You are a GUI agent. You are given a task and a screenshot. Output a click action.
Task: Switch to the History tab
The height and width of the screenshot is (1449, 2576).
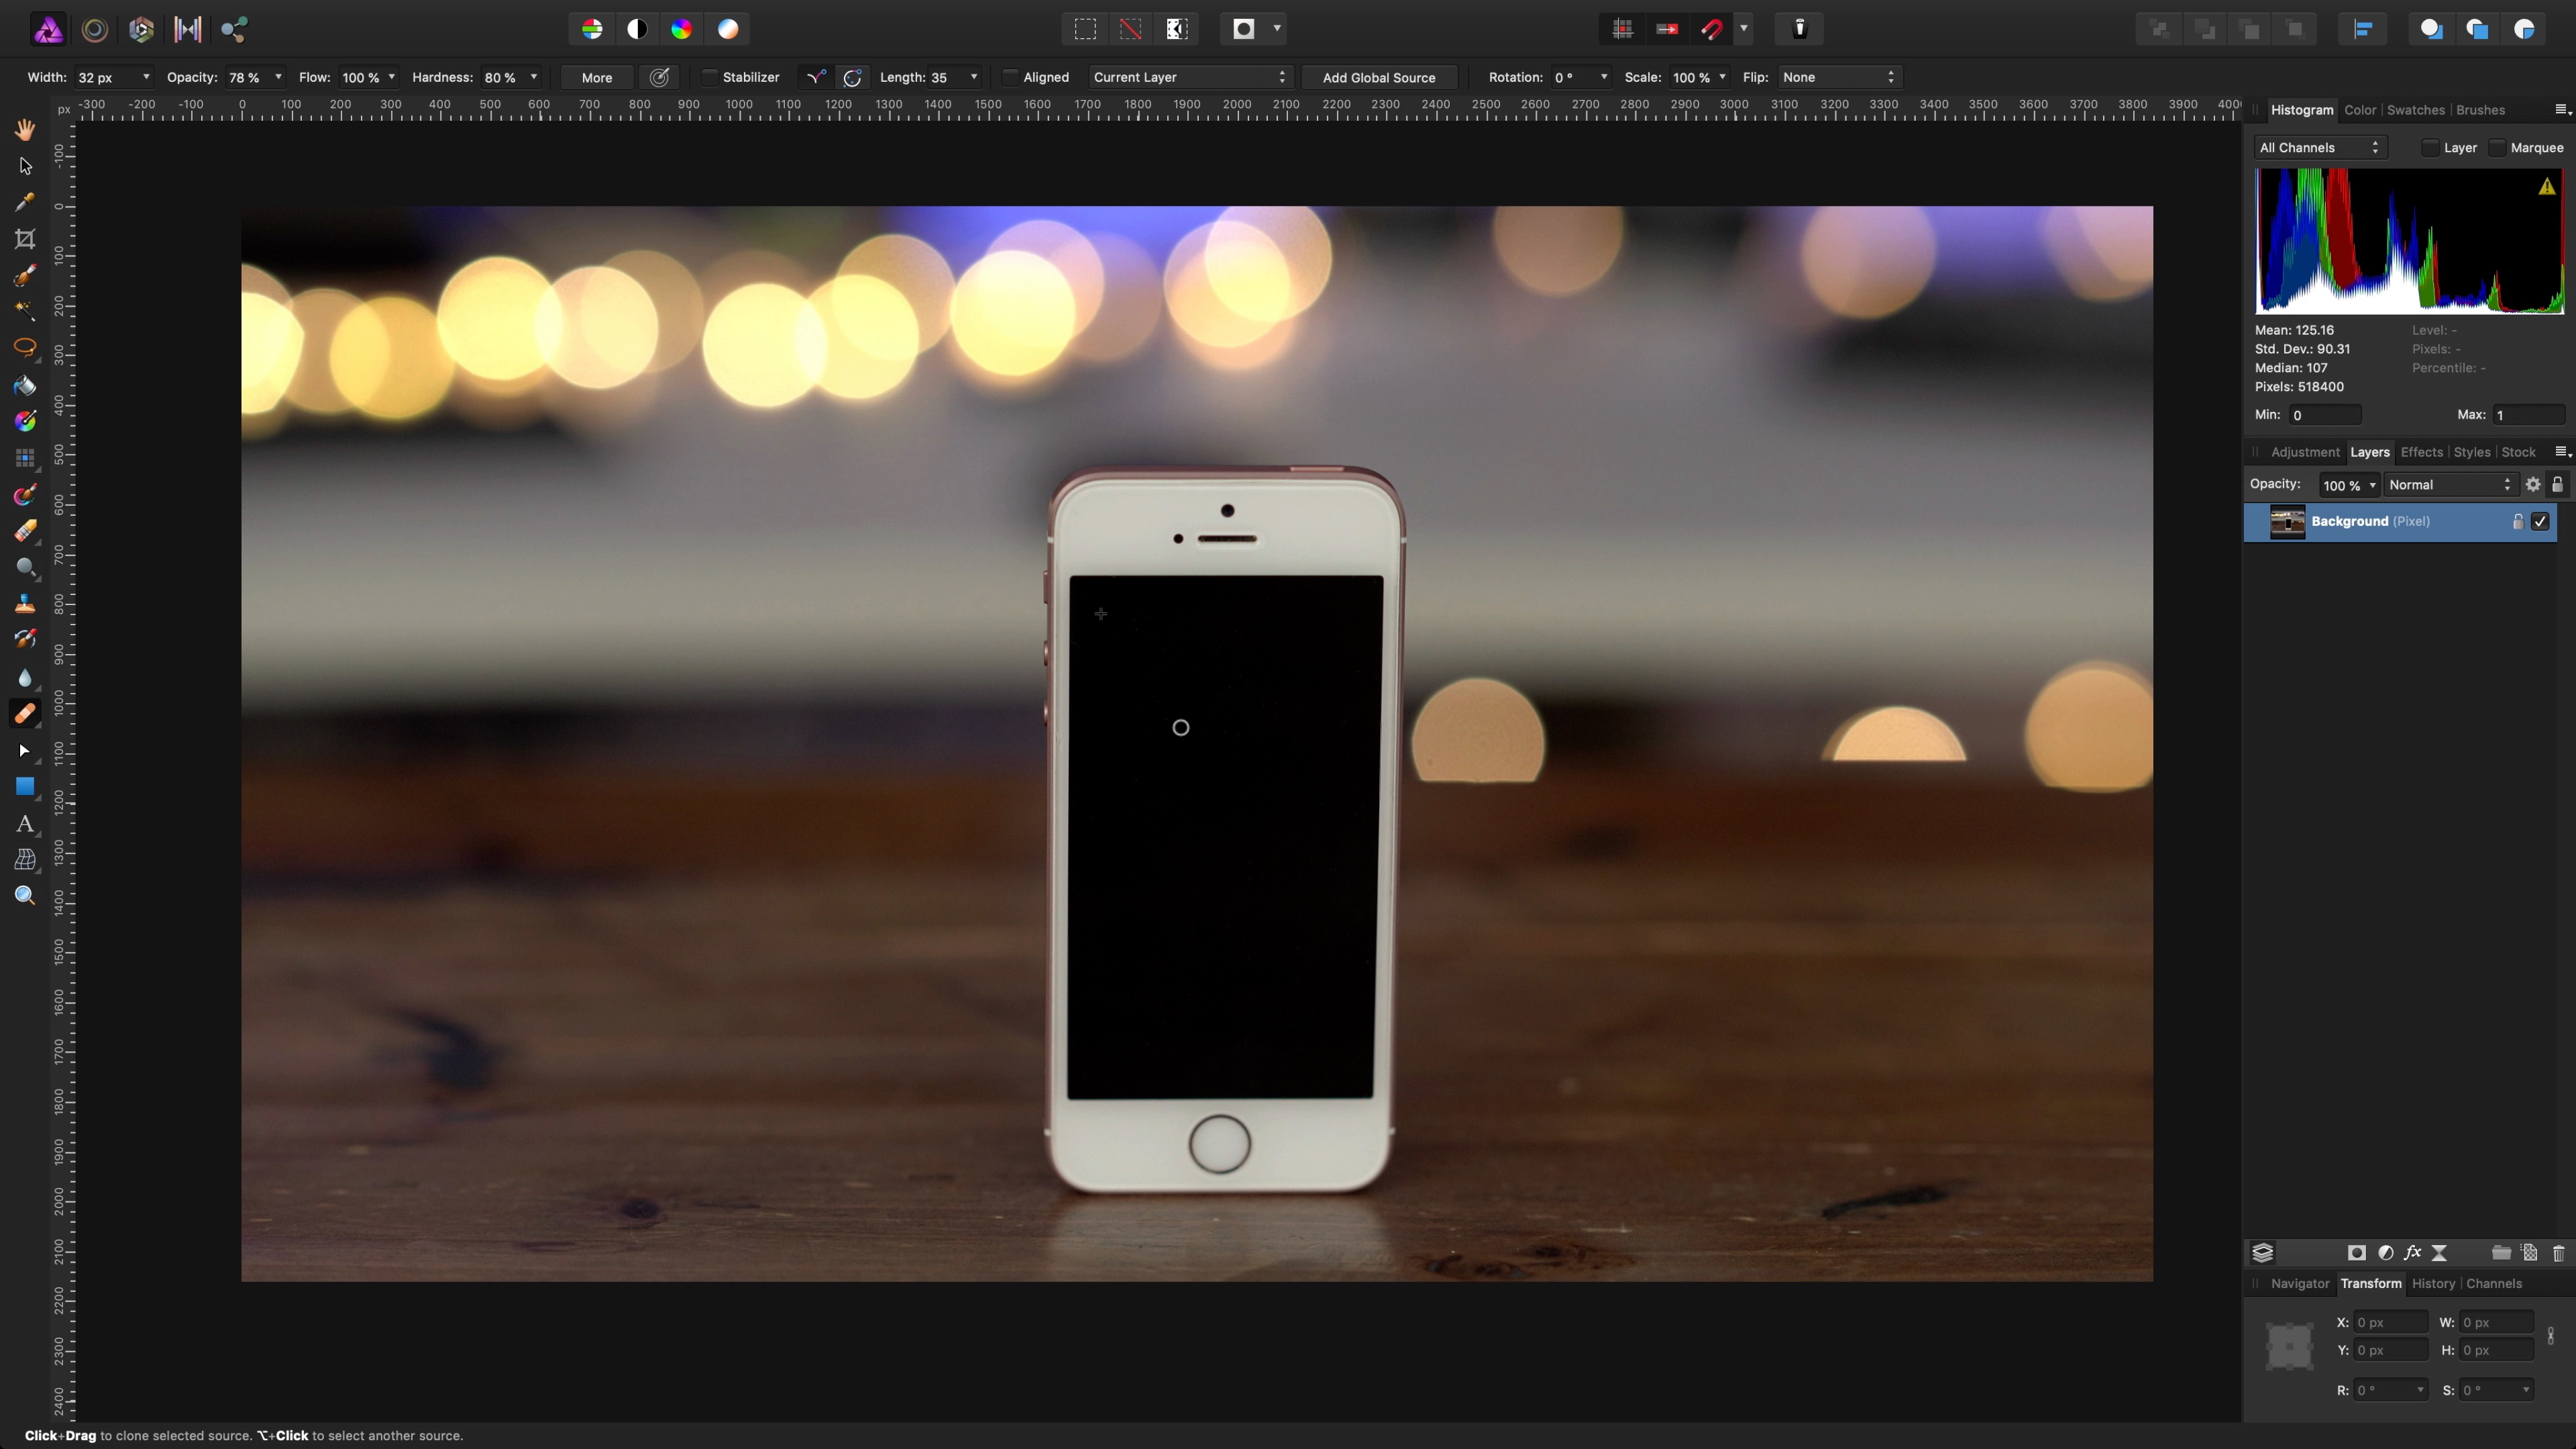(x=2432, y=1283)
